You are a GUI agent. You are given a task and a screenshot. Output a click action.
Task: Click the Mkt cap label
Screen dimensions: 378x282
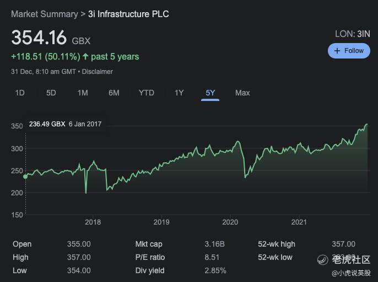tap(149, 244)
